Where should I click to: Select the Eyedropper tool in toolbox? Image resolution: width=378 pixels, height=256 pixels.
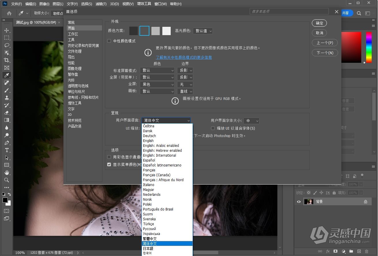click(7, 75)
